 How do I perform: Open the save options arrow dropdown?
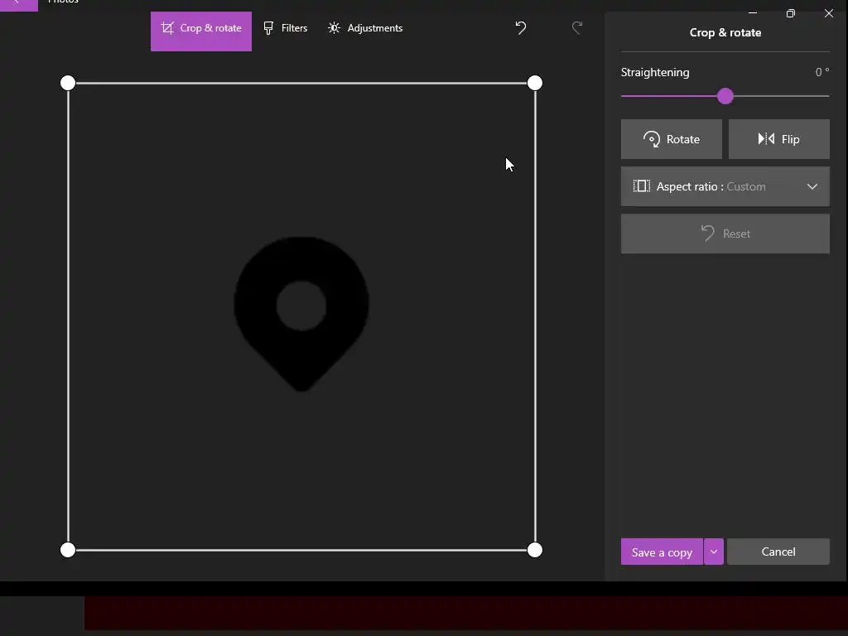714,552
